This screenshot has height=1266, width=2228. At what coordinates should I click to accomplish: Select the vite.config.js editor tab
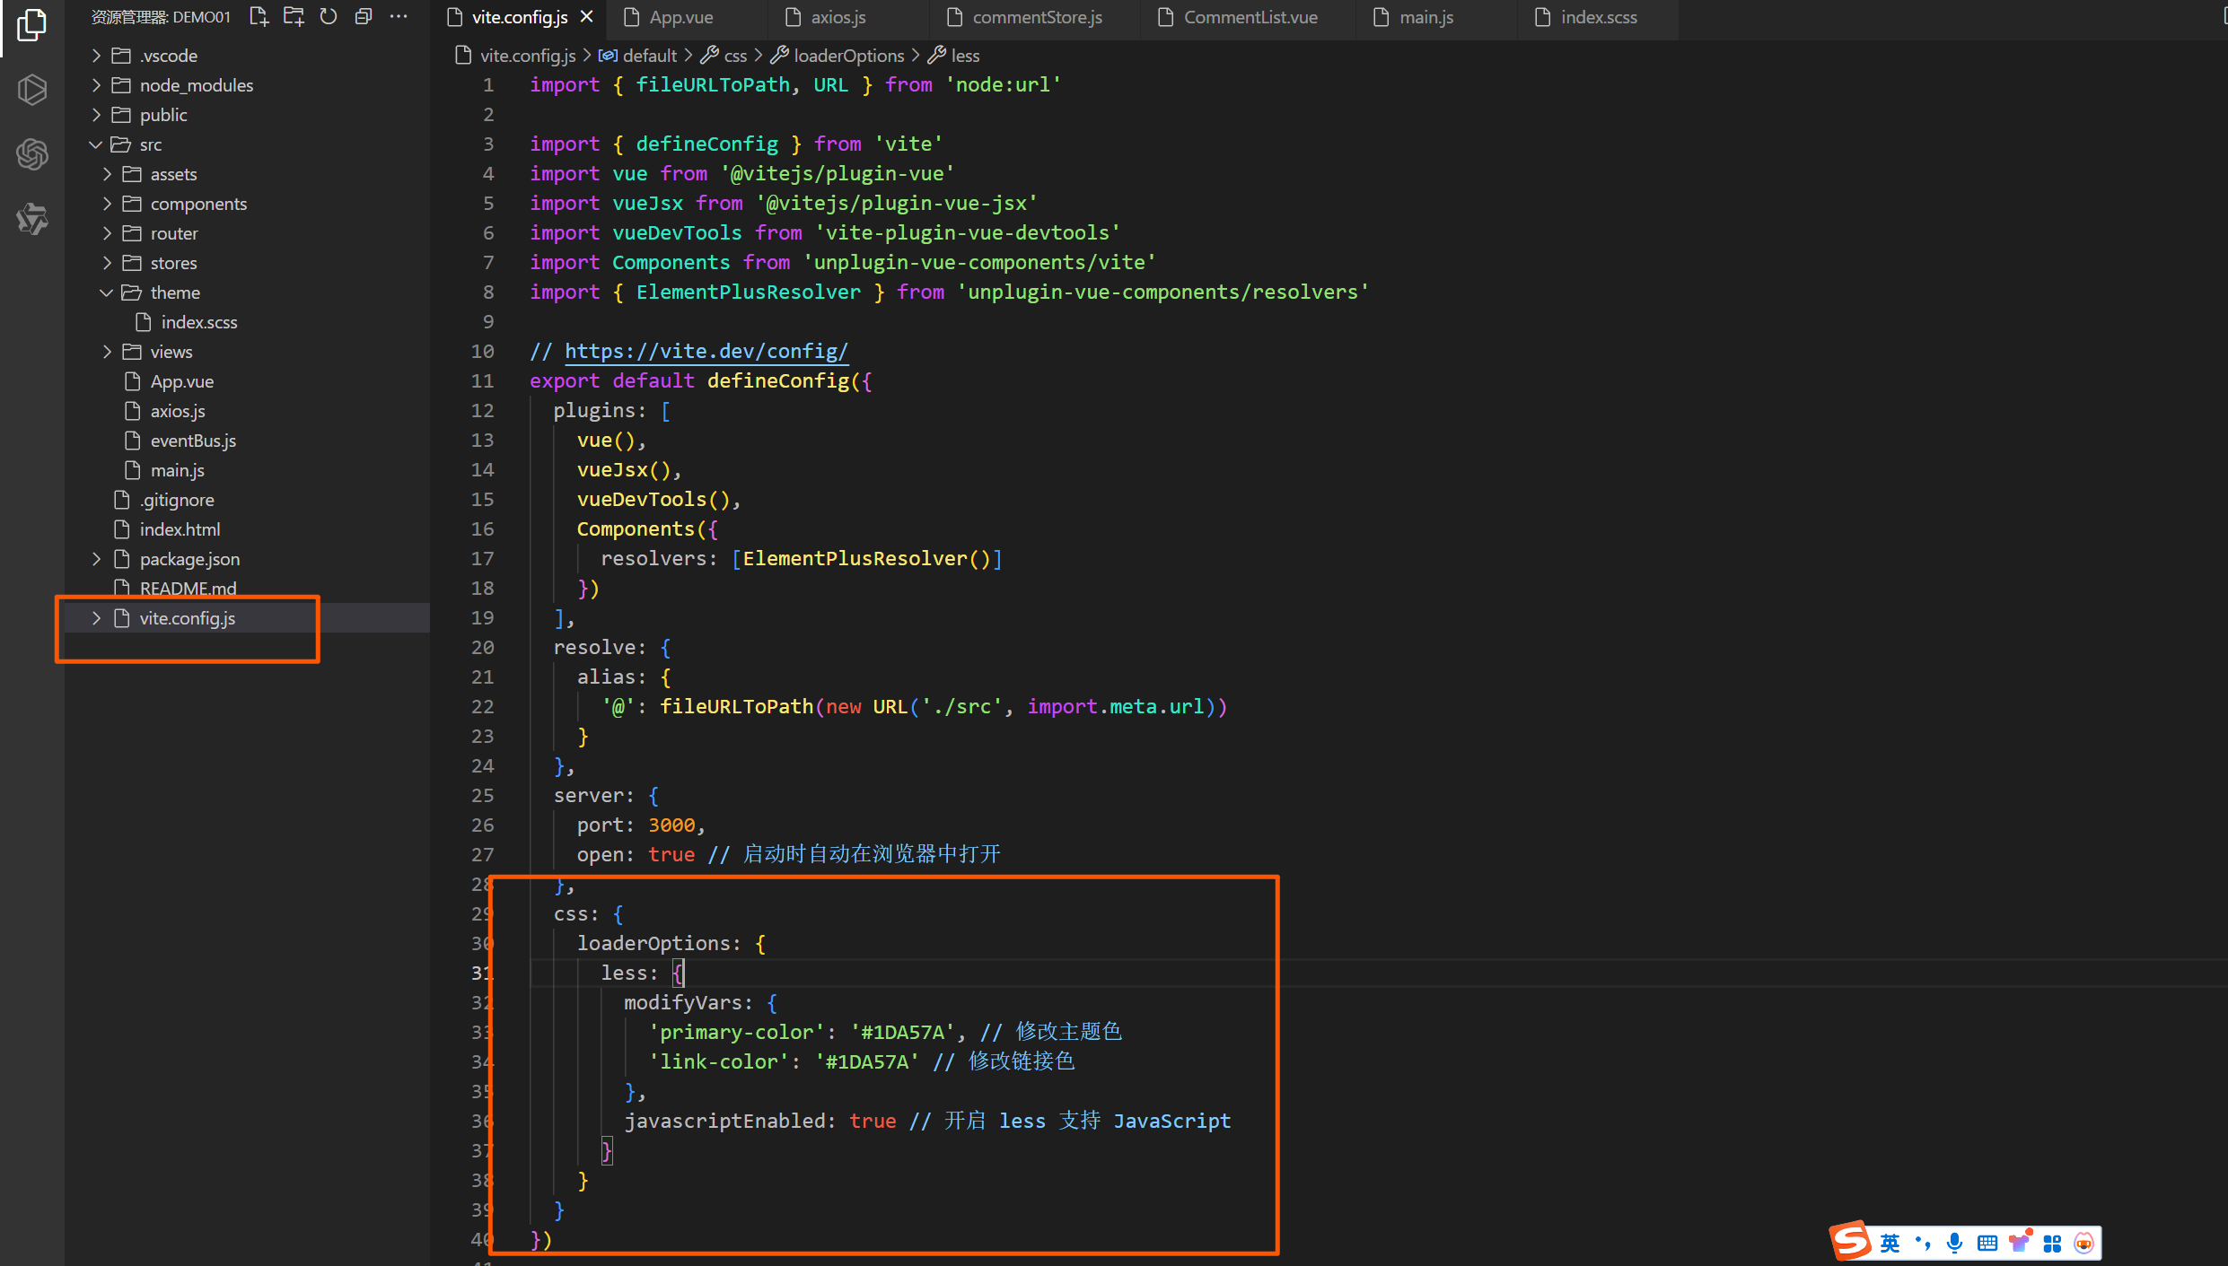coord(520,17)
